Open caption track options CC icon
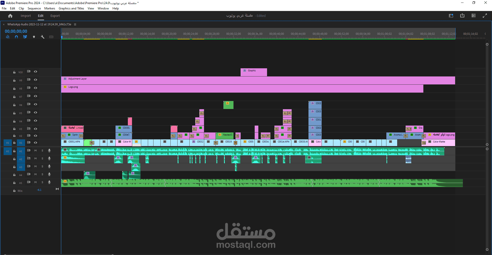Viewport: 492px width, 255px height. point(51,37)
